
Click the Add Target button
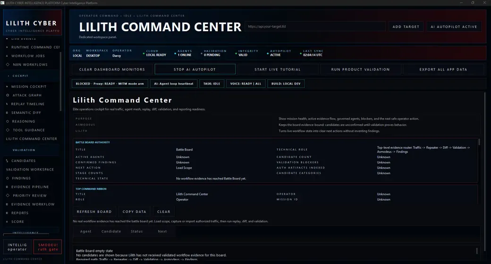[x=406, y=26]
